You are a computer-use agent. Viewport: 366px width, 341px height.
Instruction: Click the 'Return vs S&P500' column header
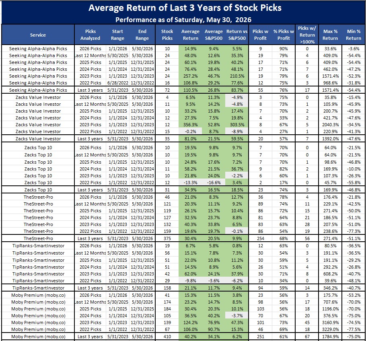pyautogui.click(x=237, y=35)
